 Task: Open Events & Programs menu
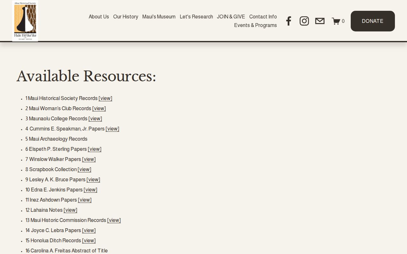256,25
